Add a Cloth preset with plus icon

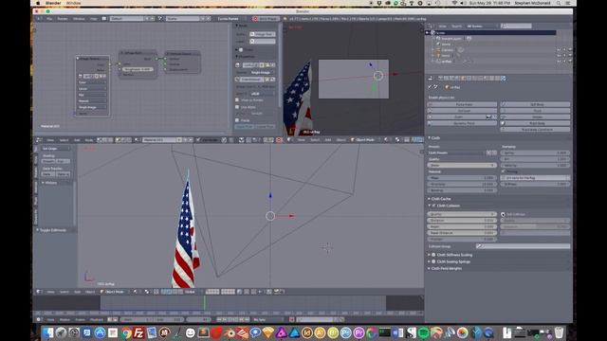click(x=489, y=153)
